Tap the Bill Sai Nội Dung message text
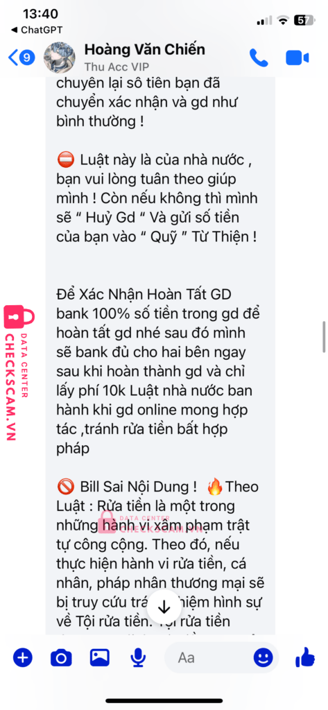 [127, 486]
